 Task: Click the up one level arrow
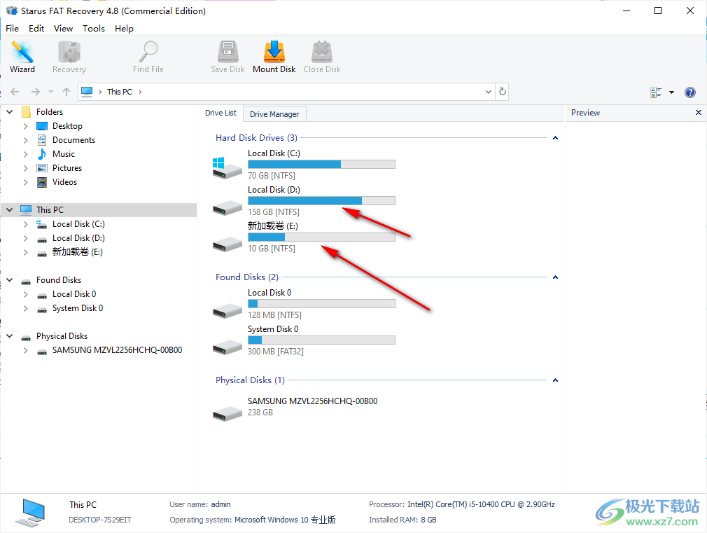tap(66, 92)
